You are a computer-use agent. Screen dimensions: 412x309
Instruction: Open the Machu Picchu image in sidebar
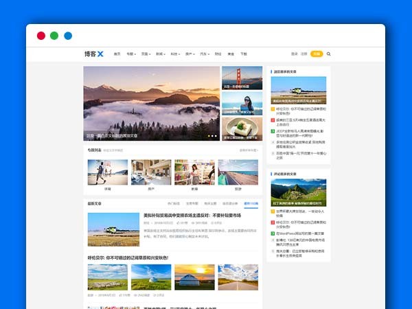[x=298, y=192]
